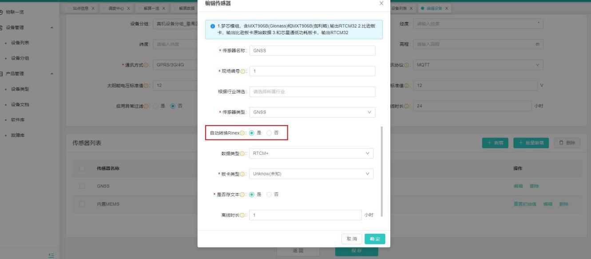Image resolution: width=591 pixels, height=259 pixels.
Task: Click 取消 to cancel editing
Action: click(x=351, y=239)
